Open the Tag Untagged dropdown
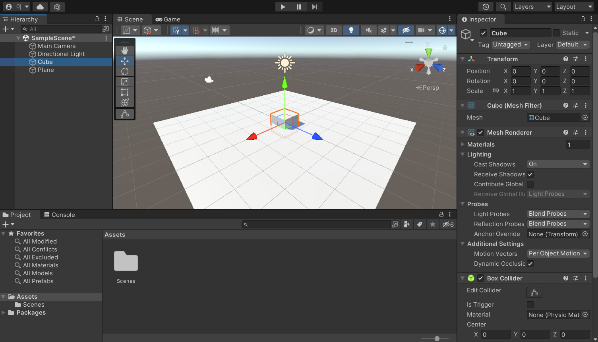The height and width of the screenshot is (342, 598). 511,44
